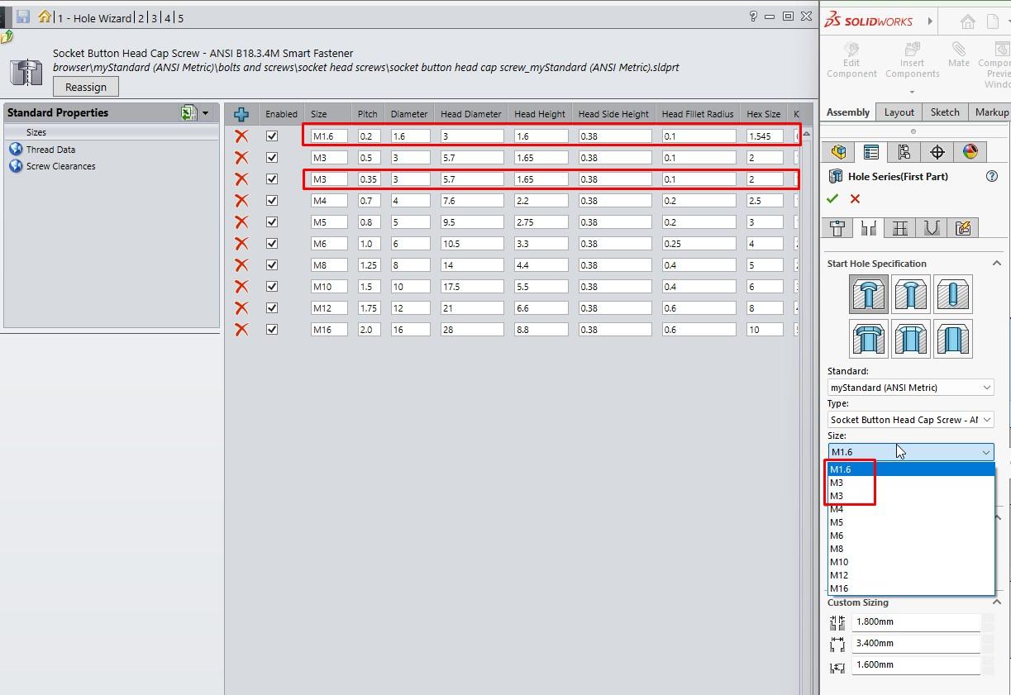Switch to the Smart Fasteners tab icon
The height and width of the screenshot is (695, 1011).
coord(963,228)
